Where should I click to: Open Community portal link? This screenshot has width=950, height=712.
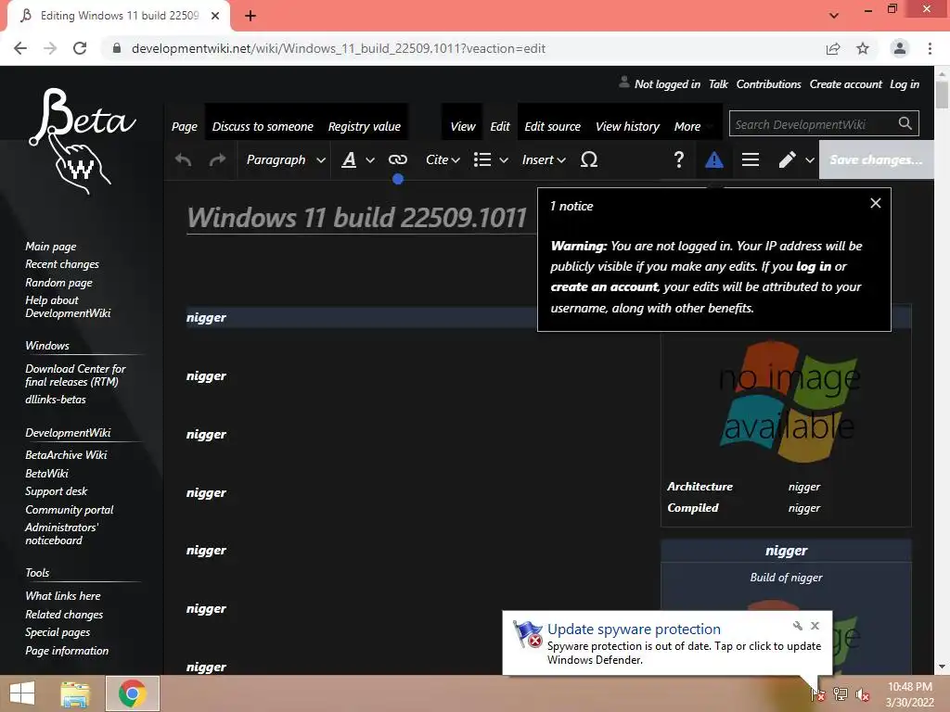click(x=69, y=510)
